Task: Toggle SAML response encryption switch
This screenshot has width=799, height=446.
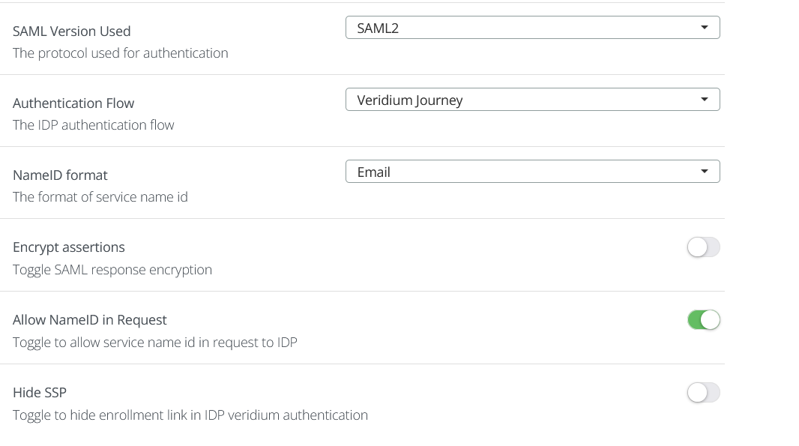Action: coord(703,247)
